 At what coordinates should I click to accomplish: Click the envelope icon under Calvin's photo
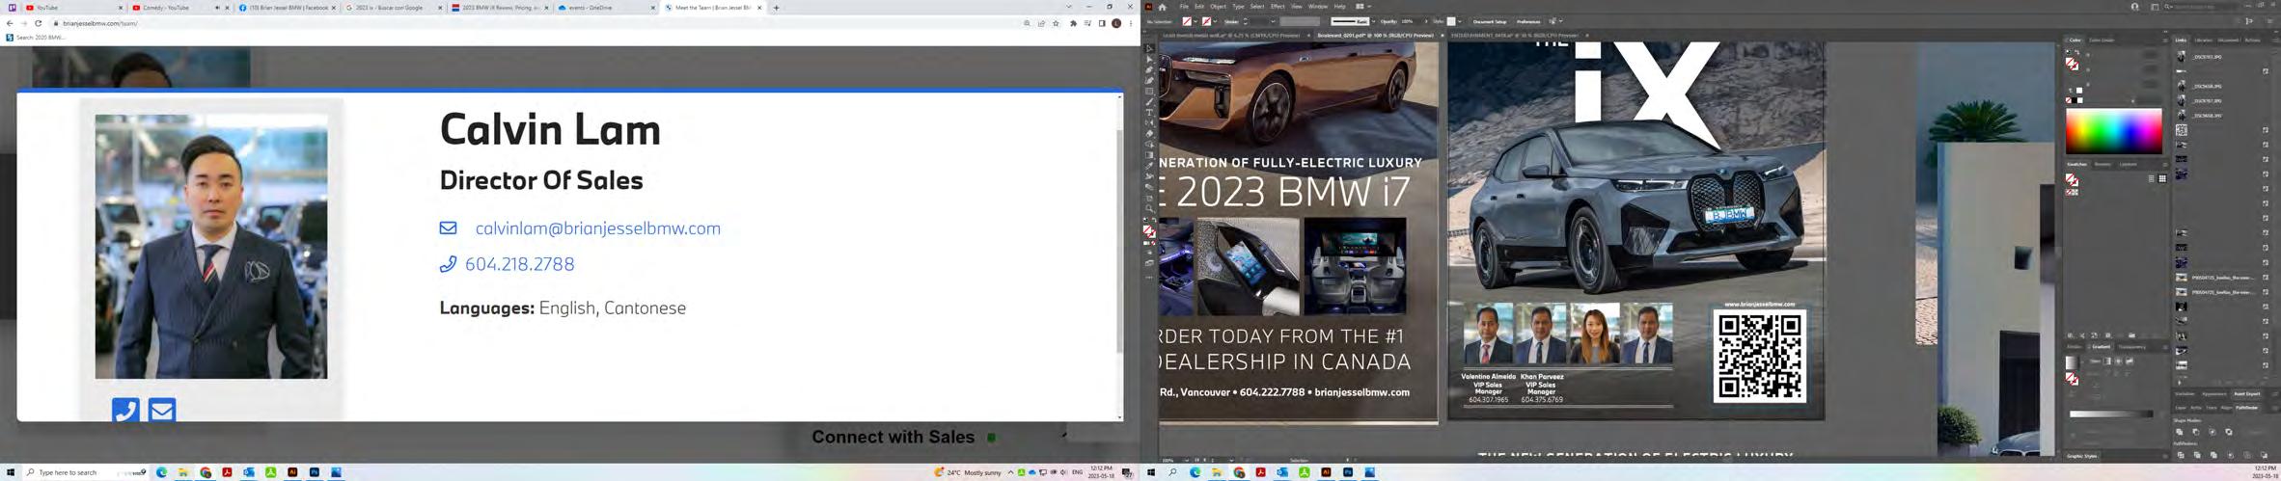pyautogui.click(x=162, y=410)
